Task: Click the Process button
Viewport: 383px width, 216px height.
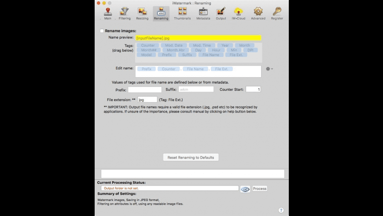Action: coord(260,189)
